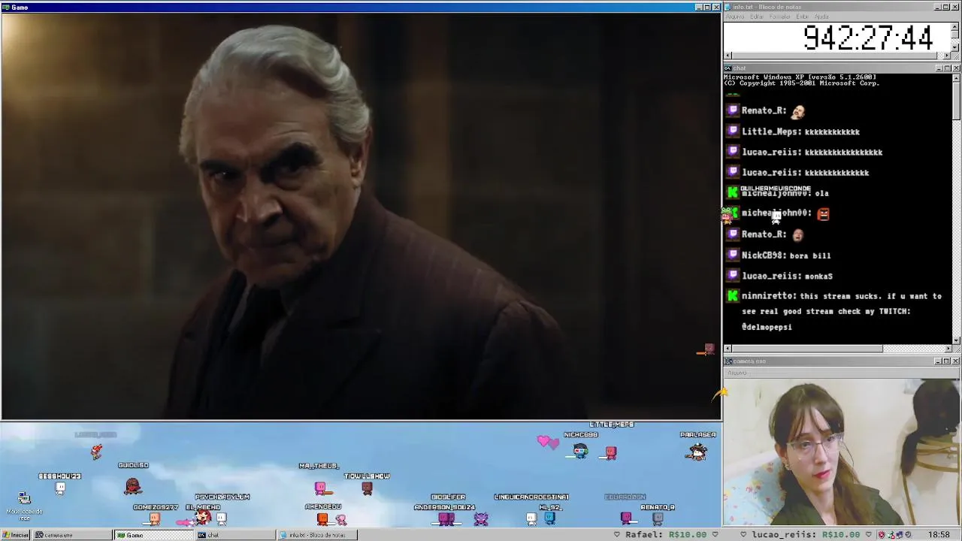
Task: Click emote in Renato_R's first message
Action: (x=797, y=111)
